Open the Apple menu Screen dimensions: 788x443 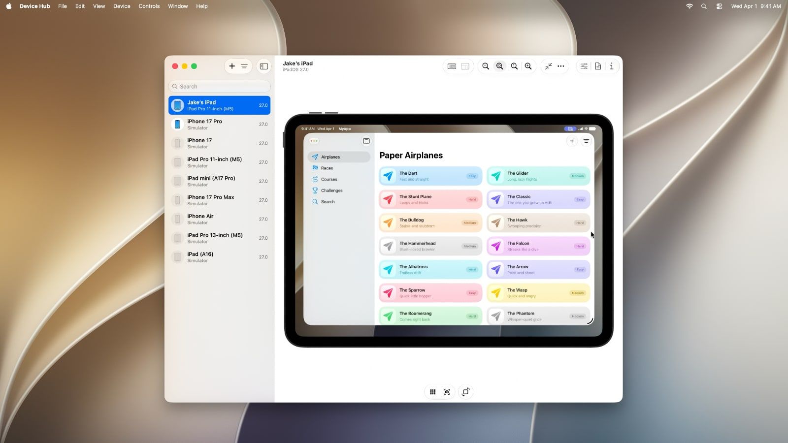(9, 6)
